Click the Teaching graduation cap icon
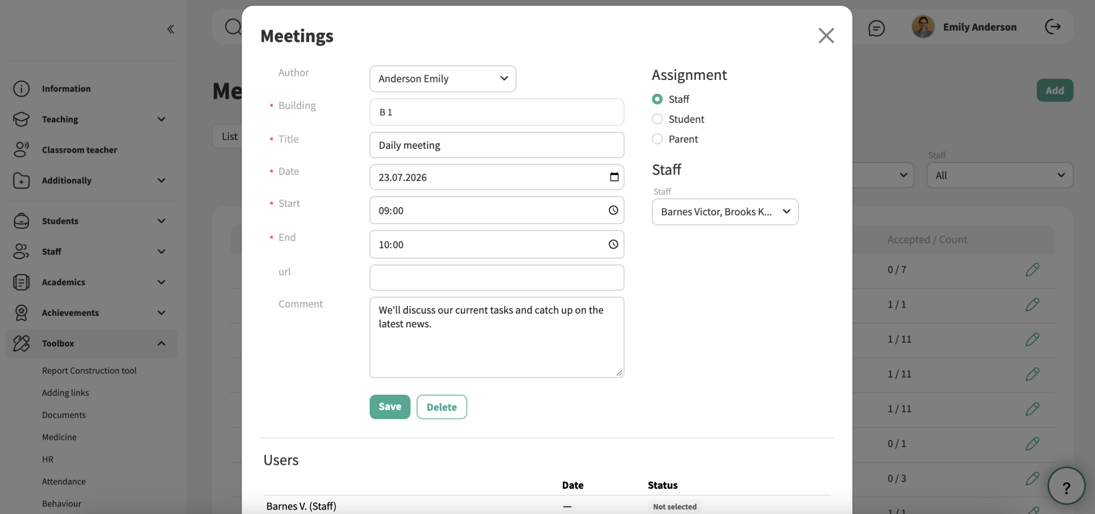 (x=21, y=119)
